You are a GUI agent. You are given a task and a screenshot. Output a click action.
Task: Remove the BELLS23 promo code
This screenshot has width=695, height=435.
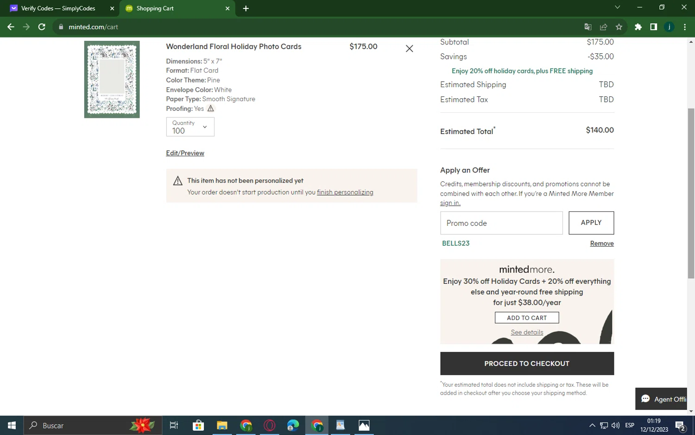coord(602,243)
